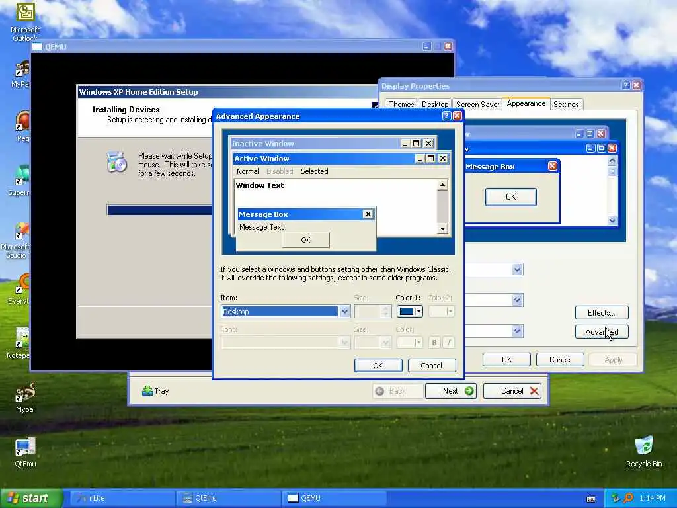This screenshot has height=508, width=677.
Task: Click the Next button in nLite
Action: coord(451,390)
